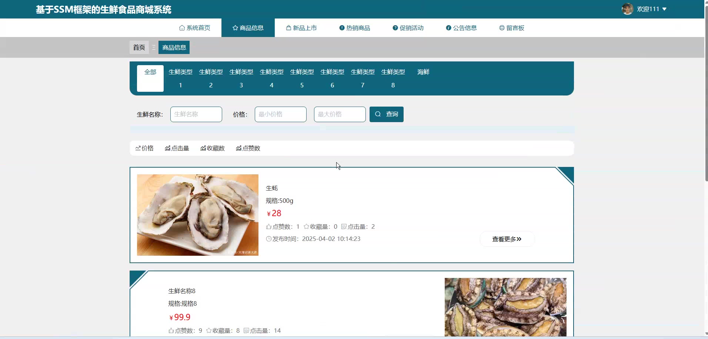This screenshot has height=339, width=708.
Task: Click the 商品信息 breadcrumb item
Action: (x=174, y=47)
